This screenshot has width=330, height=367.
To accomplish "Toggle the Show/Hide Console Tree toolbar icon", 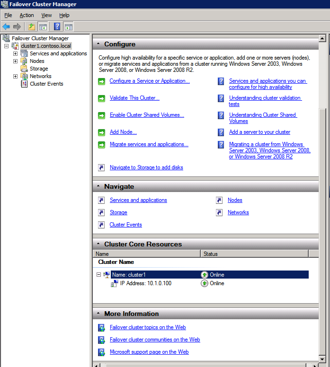I will (43, 26).
